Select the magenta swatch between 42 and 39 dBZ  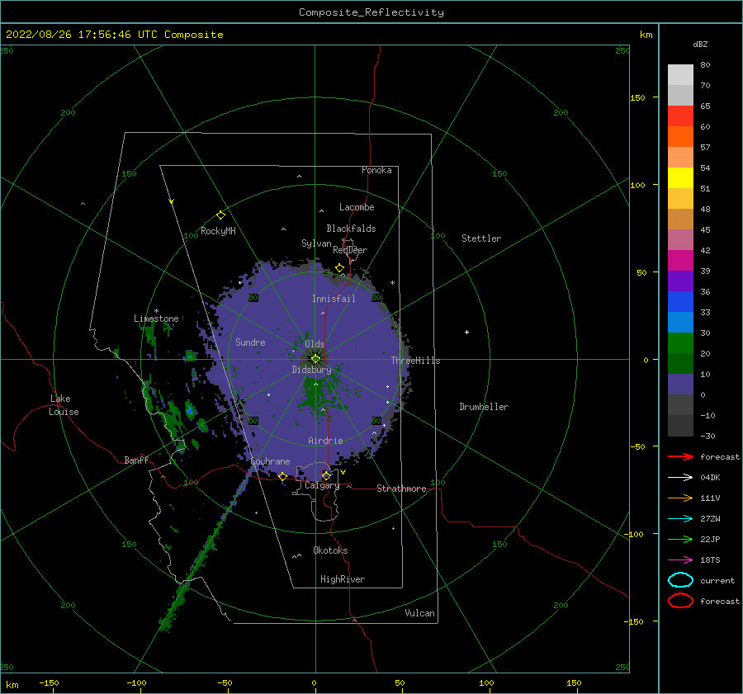click(x=680, y=260)
